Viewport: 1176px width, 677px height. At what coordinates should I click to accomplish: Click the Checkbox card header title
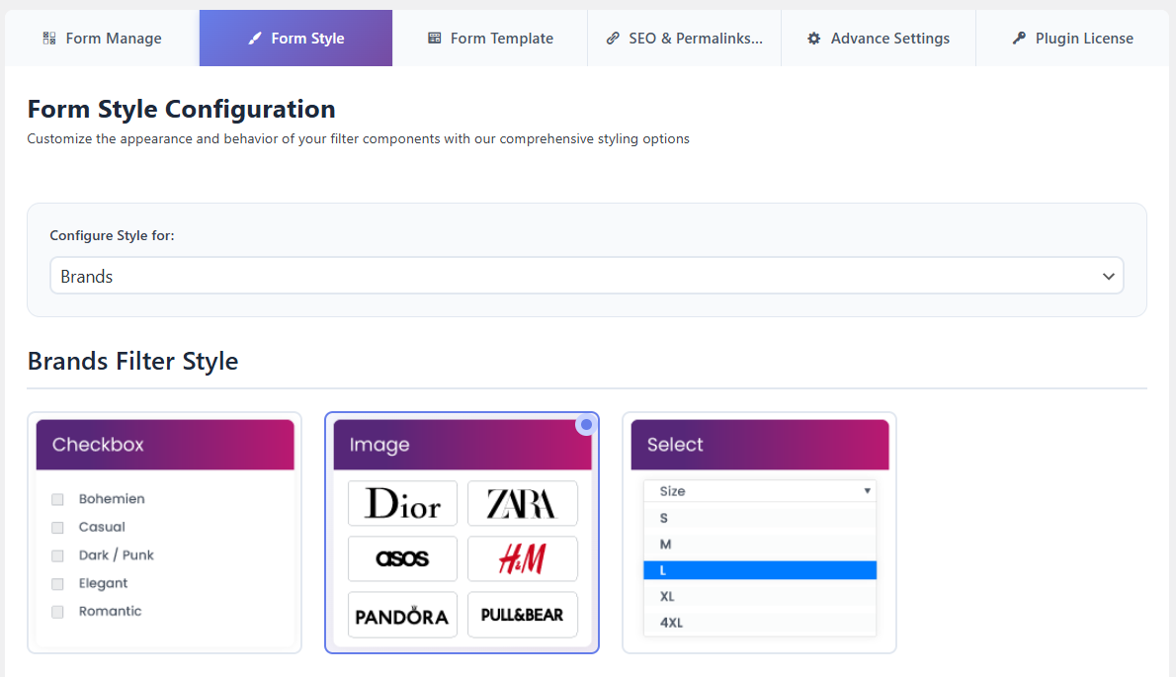pyautogui.click(x=98, y=445)
